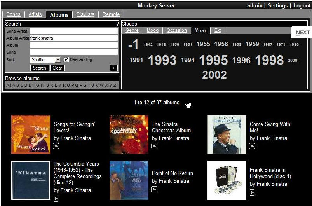Play Frank Sinatra in Hollywood disc 1

pos(252,192)
